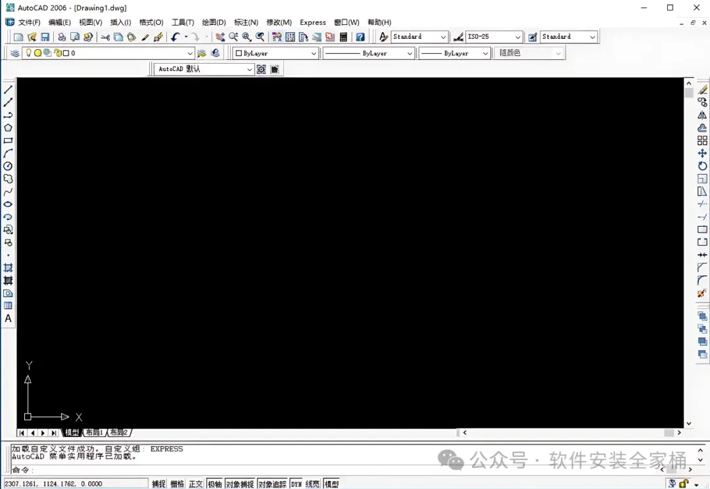Image resolution: width=710 pixels, height=489 pixels.
Task: Open the Layer Properties Manager icon
Action: (15, 53)
